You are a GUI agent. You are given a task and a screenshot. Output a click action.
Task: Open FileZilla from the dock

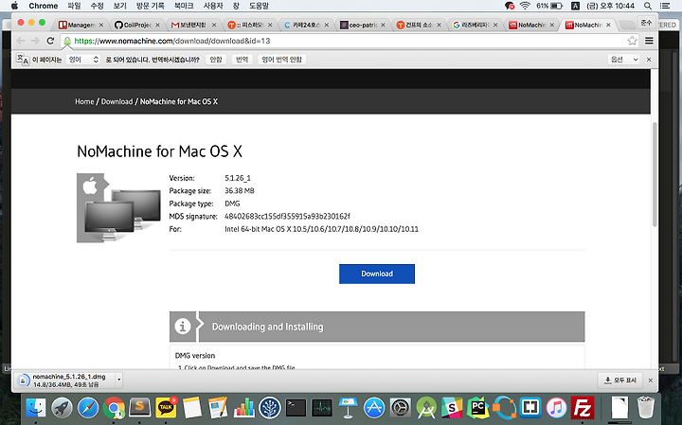(583, 408)
